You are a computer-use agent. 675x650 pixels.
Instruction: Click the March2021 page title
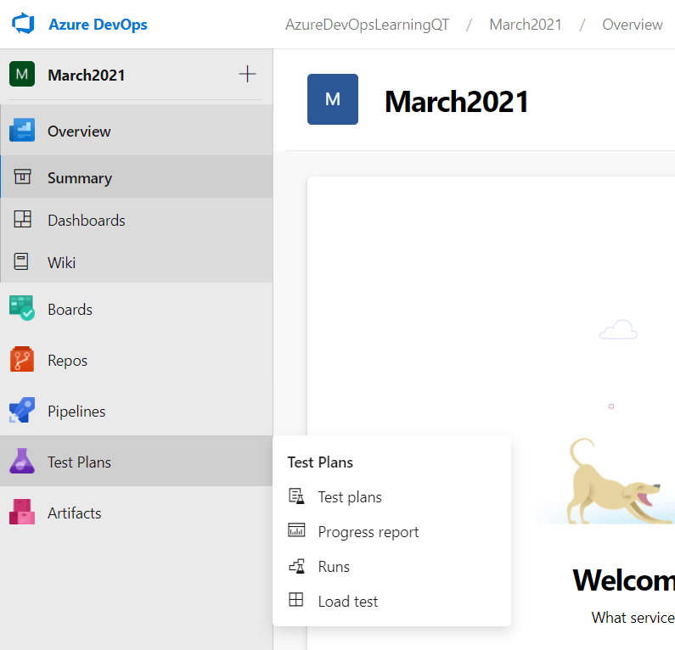456,102
